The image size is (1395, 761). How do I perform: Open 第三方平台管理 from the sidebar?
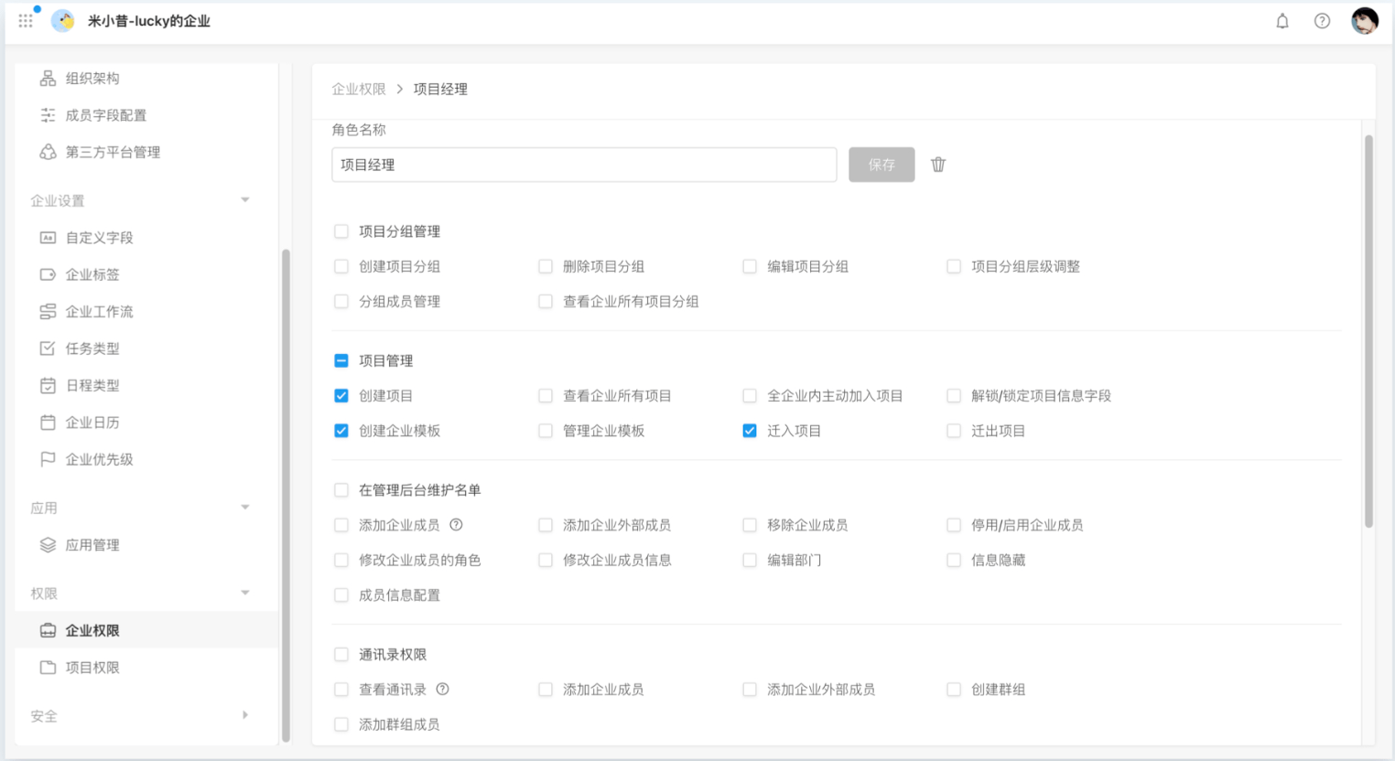click(x=47, y=152)
